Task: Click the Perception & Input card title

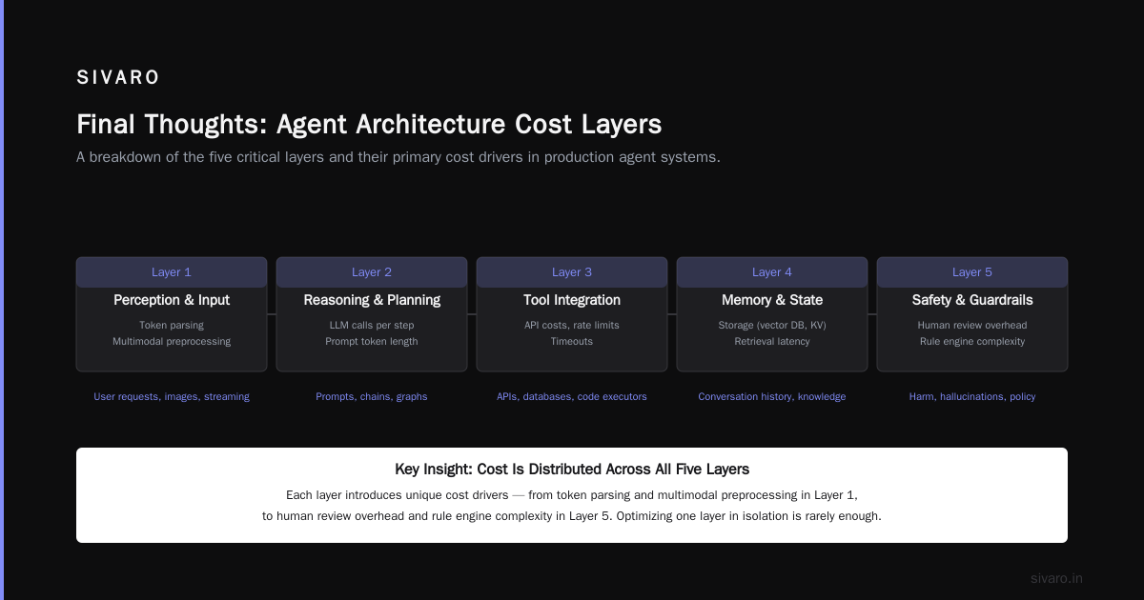Action: pyautogui.click(x=172, y=300)
